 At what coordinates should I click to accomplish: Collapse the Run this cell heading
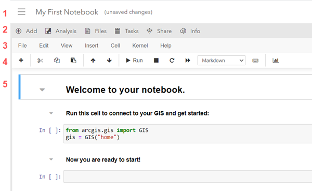click(x=51, y=113)
